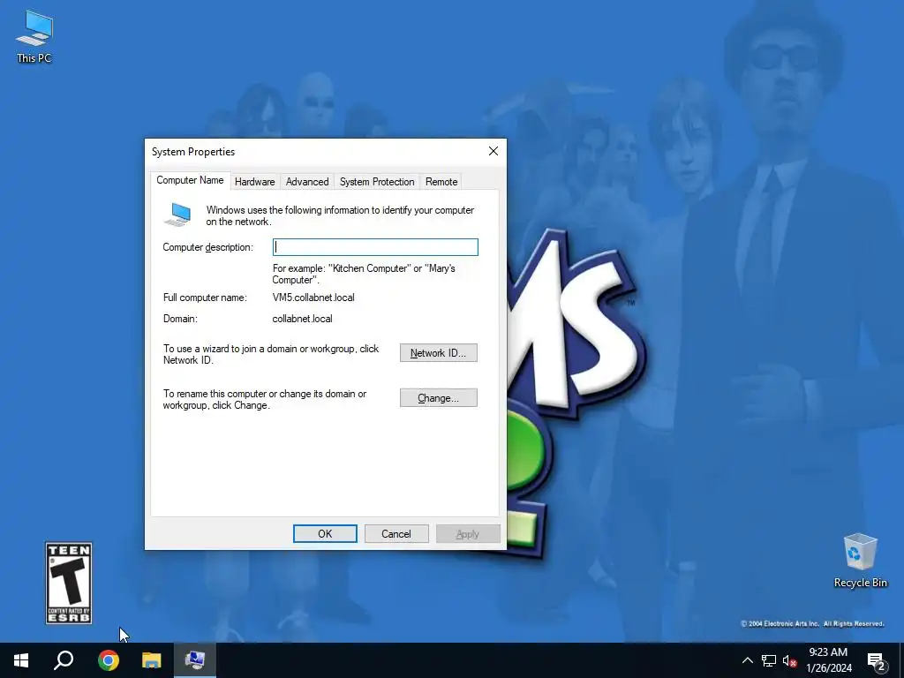The width and height of the screenshot is (904, 678).
Task: Click the computer icon in dialog
Action: pyautogui.click(x=177, y=215)
